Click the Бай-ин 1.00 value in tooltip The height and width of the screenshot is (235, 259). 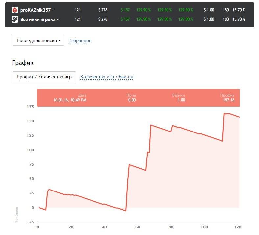(x=181, y=100)
